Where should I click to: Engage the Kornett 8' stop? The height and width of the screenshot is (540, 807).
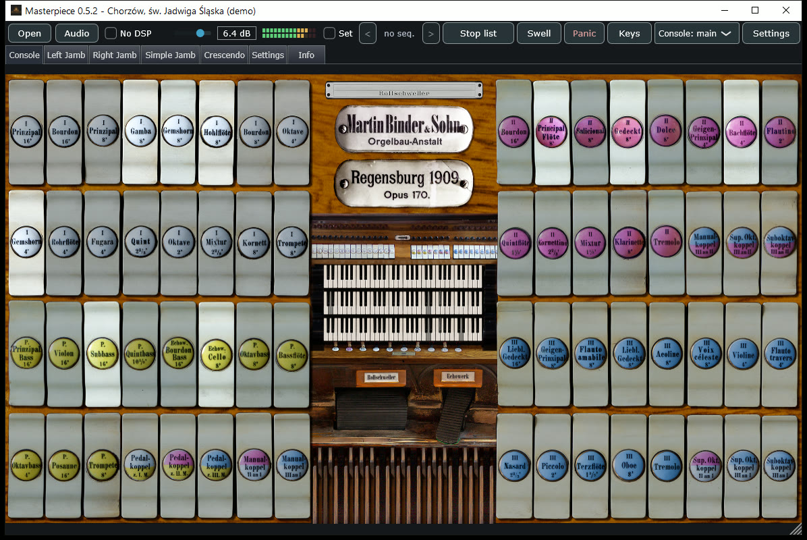[x=254, y=242]
